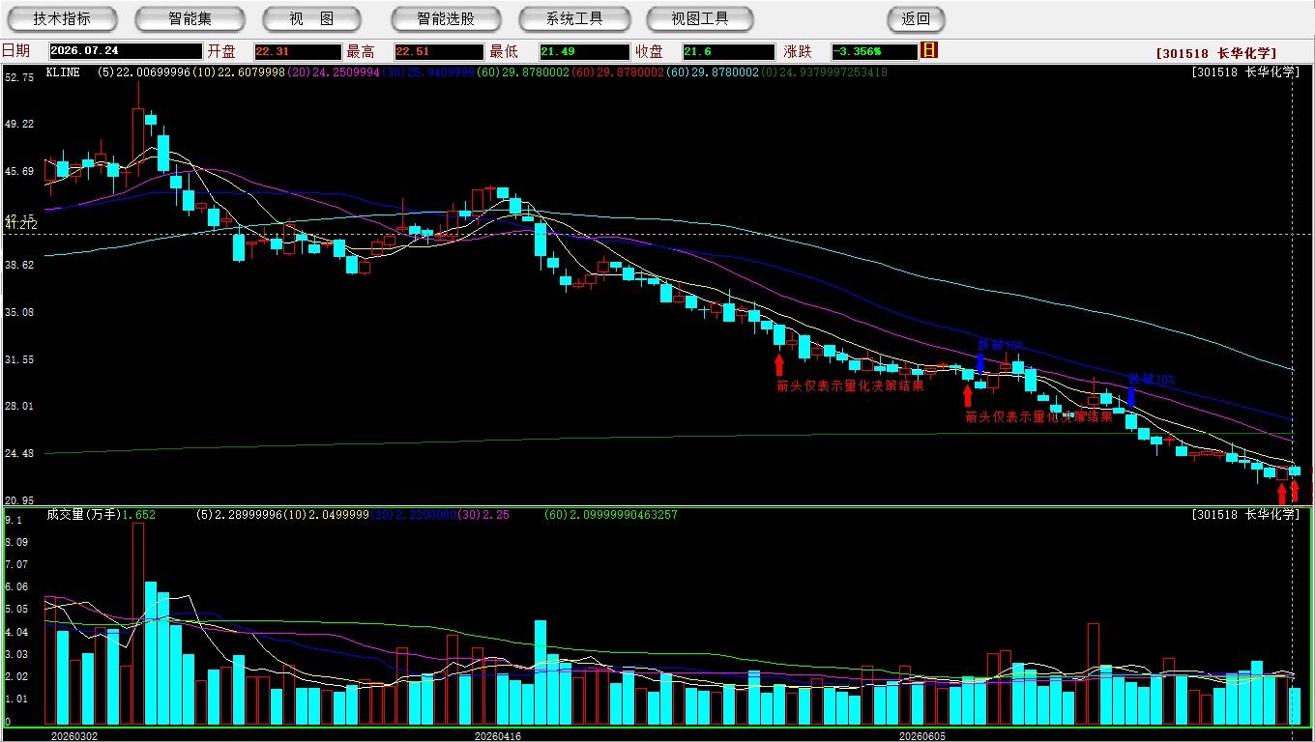The image size is (1315, 742).
Task: Click the date field showing 2026.07.24
Action: click(126, 51)
